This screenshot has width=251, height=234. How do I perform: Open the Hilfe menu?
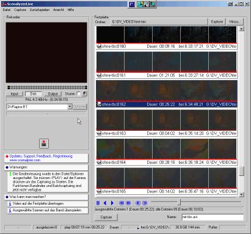click(x=71, y=10)
